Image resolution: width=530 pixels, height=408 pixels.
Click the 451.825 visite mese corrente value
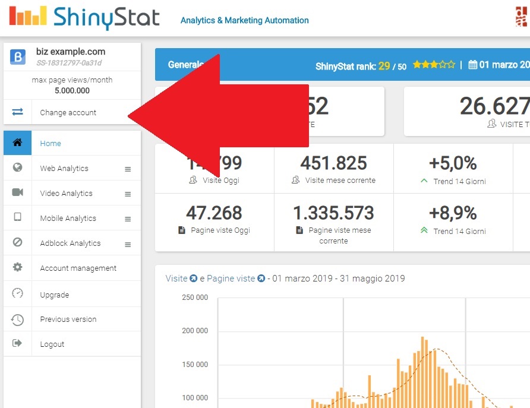click(x=333, y=163)
